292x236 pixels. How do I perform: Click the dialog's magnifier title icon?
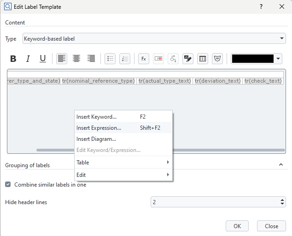pos(8,7)
